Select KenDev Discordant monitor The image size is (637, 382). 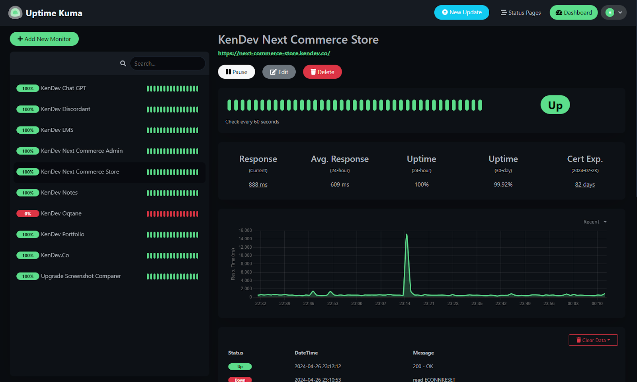pos(109,109)
